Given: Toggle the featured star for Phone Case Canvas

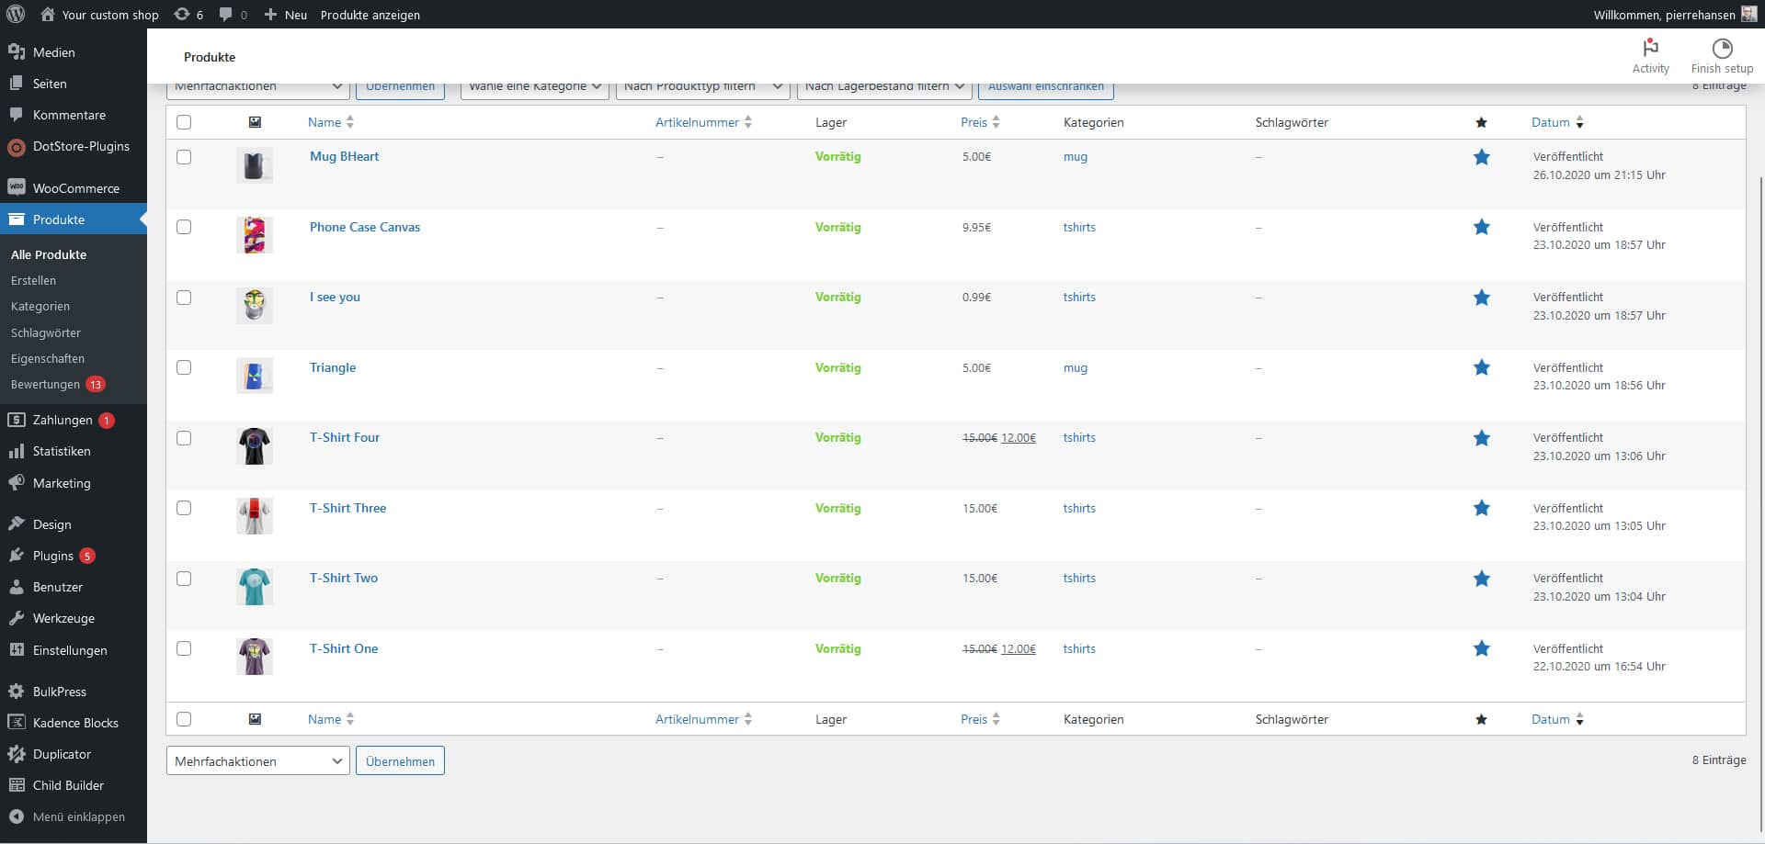Looking at the screenshot, I should click(x=1482, y=227).
